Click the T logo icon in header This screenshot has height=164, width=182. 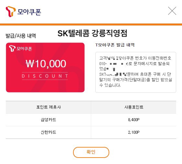pos(11,12)
